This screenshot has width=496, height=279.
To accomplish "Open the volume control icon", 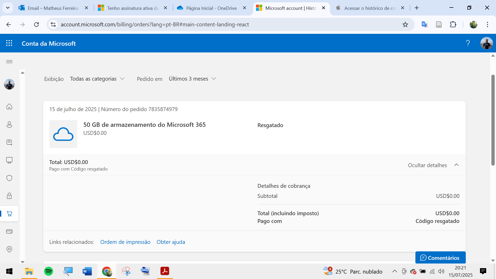I will (x=441, y=271).
